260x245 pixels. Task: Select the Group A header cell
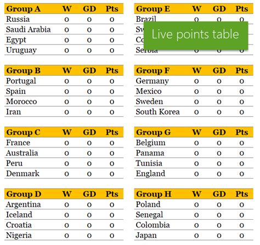click(24, 9)
